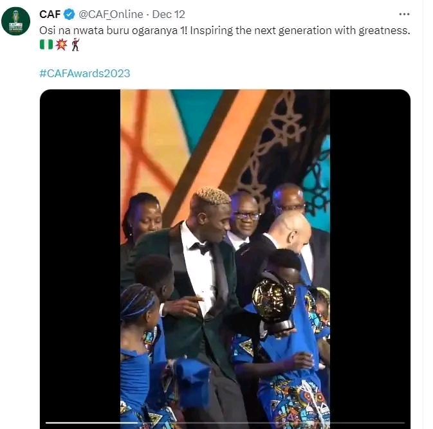433x429 pixels.
Task: Open the @CAF_Online handle
Action: pyautogui.click(x=111, y=14)
